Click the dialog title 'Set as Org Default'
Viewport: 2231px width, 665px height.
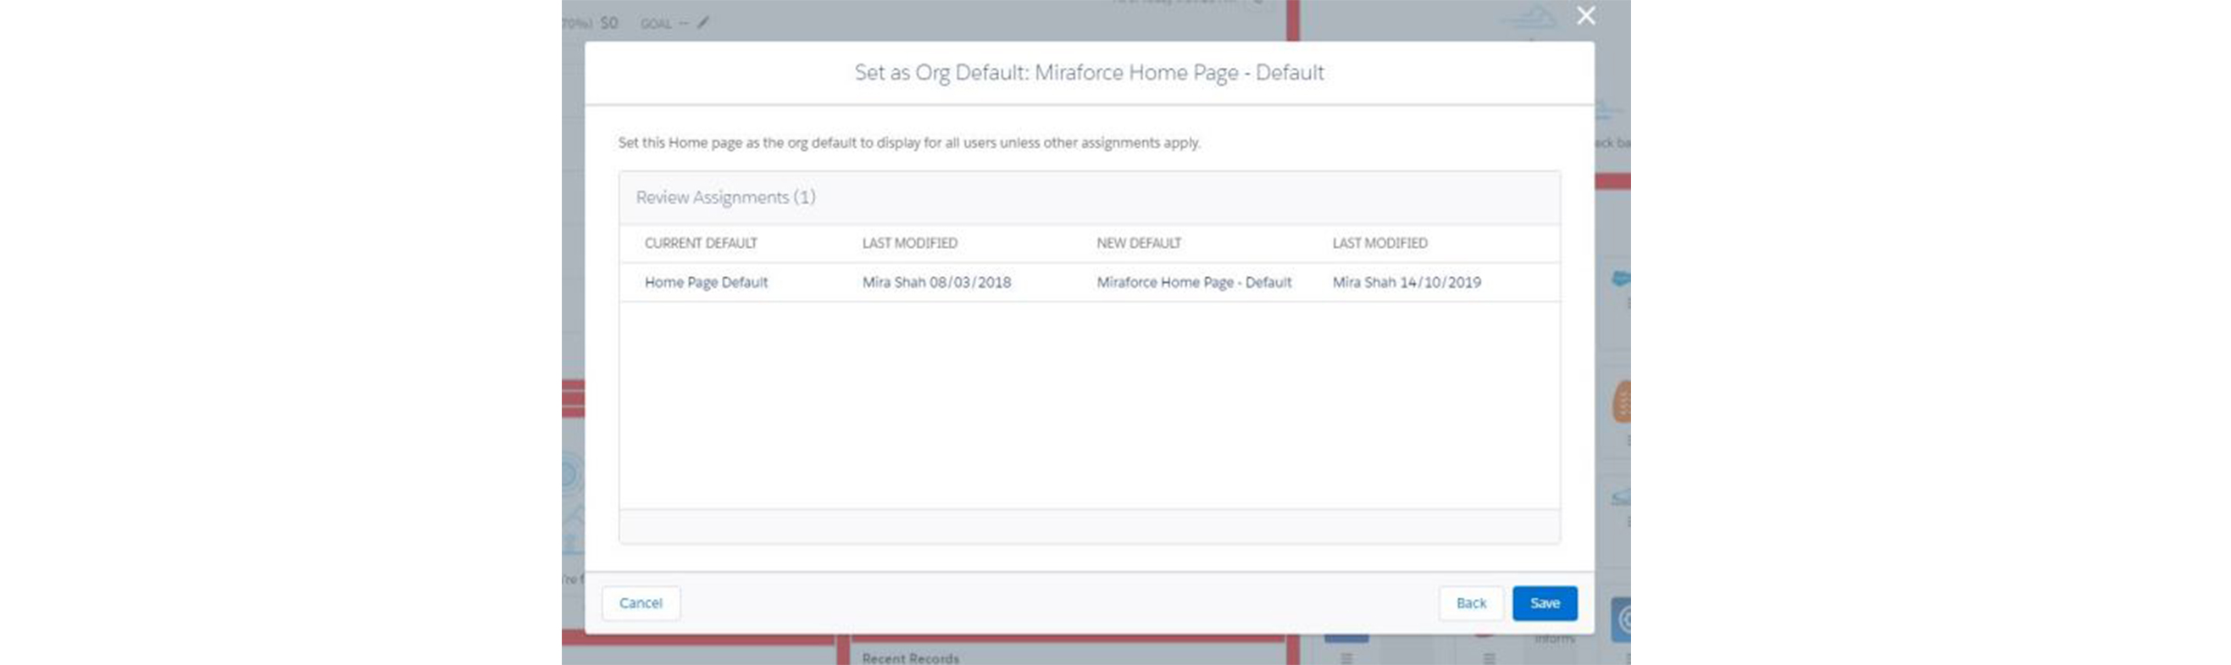1090,73
